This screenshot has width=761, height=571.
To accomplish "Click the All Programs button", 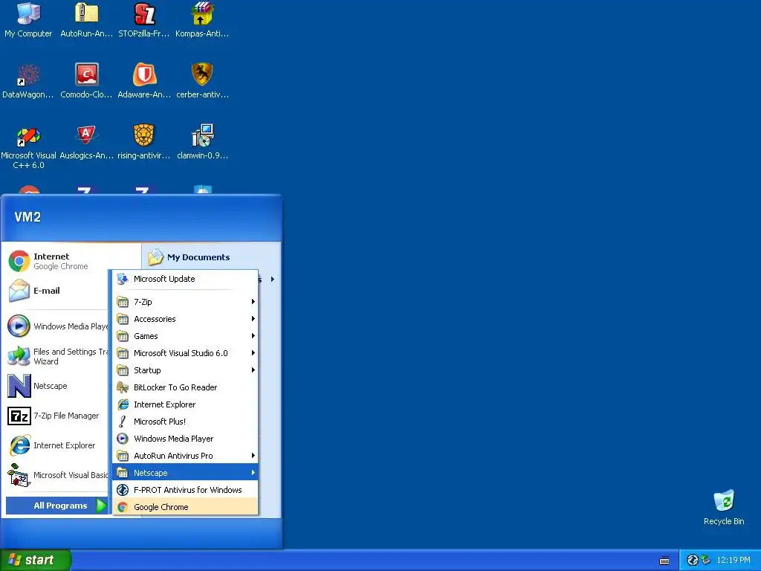I will click(x=56, y=506).
